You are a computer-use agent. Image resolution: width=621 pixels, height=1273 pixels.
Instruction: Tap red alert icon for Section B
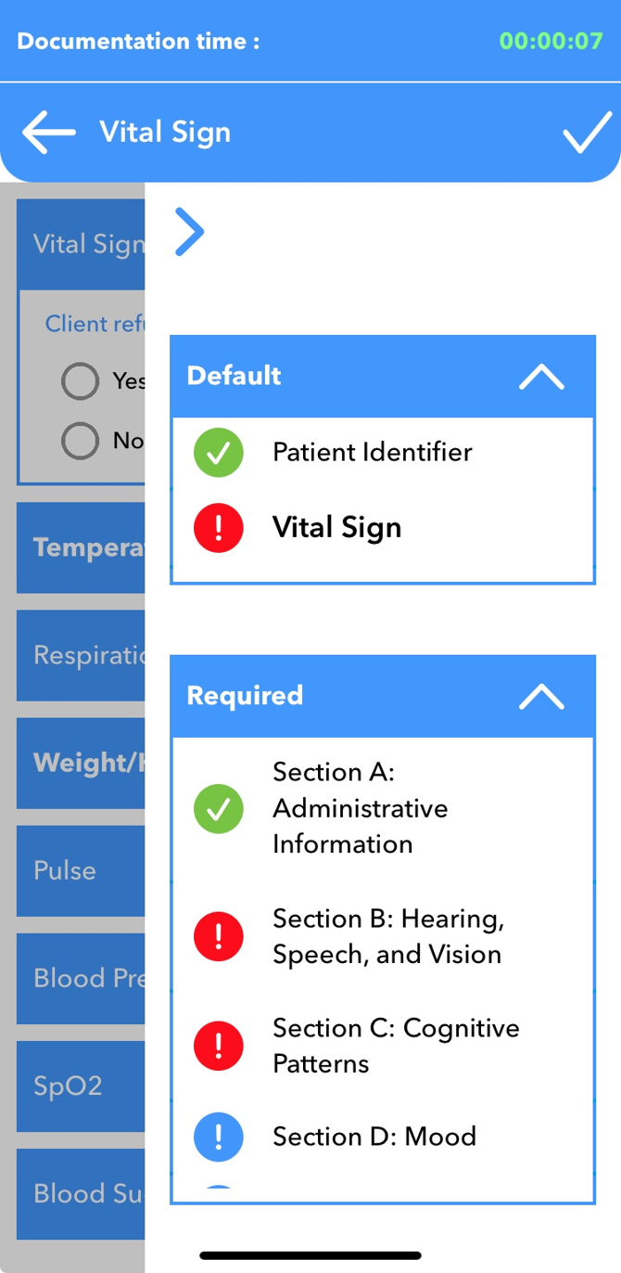[x=219, y=936]
